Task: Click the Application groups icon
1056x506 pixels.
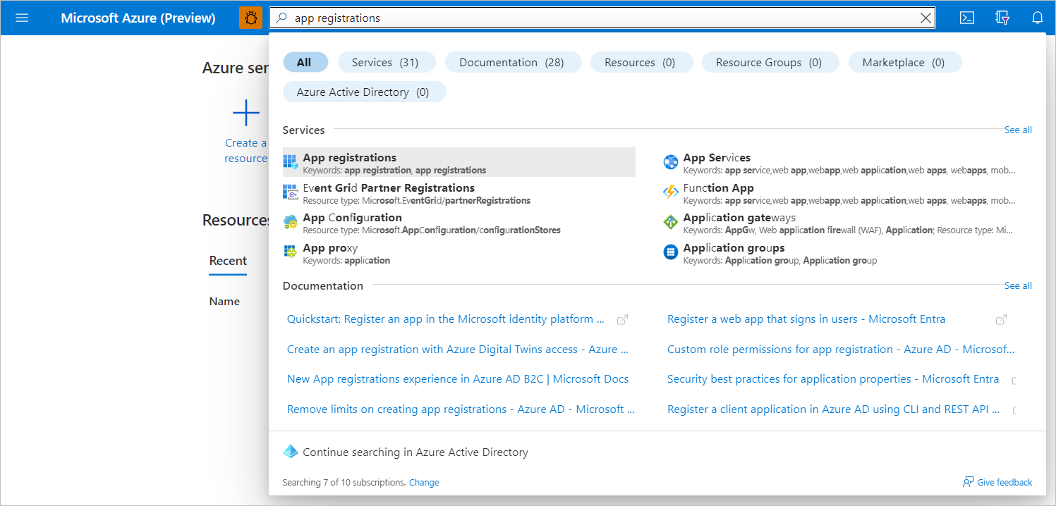Action: 671,252
